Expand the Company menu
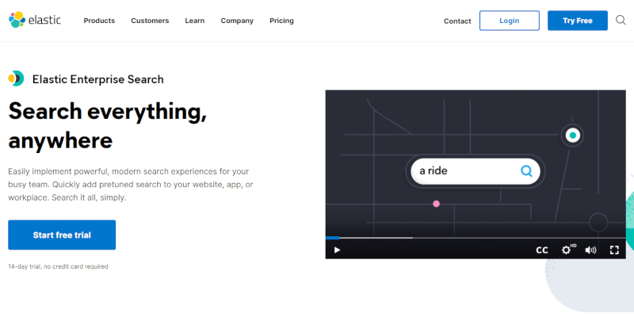 click(x=237, y=21)
